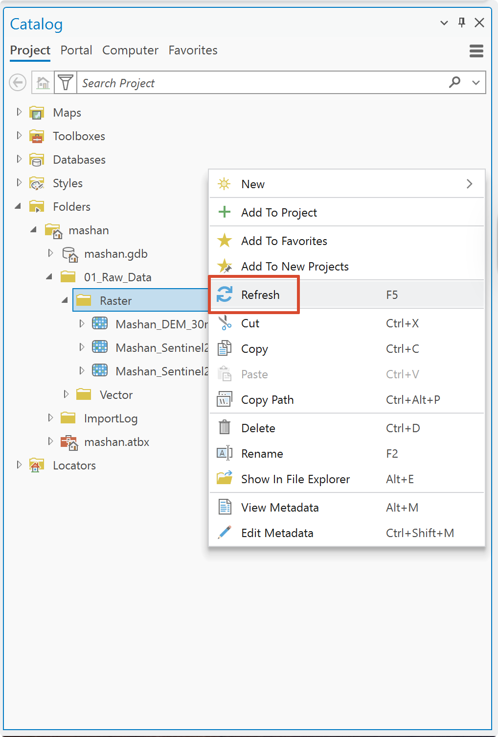498x737 pixels.
Task: Open the New submenu
Action: tap(347, 184)
